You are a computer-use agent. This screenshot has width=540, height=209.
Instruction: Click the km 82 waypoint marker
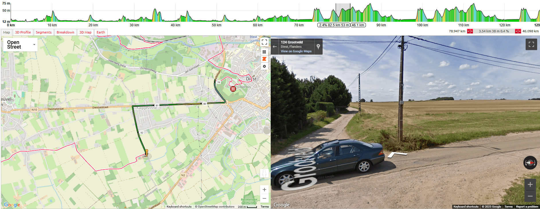(142, 133)
